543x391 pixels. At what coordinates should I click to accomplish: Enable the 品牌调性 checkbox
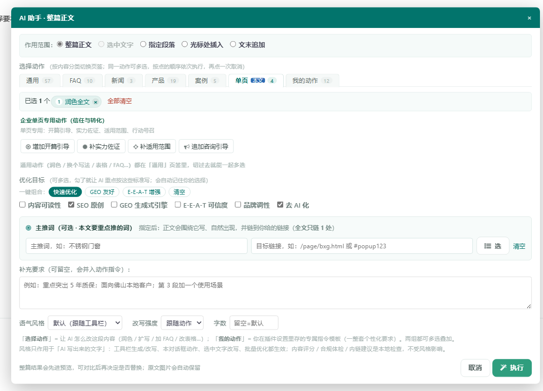[x=238, y=205]
